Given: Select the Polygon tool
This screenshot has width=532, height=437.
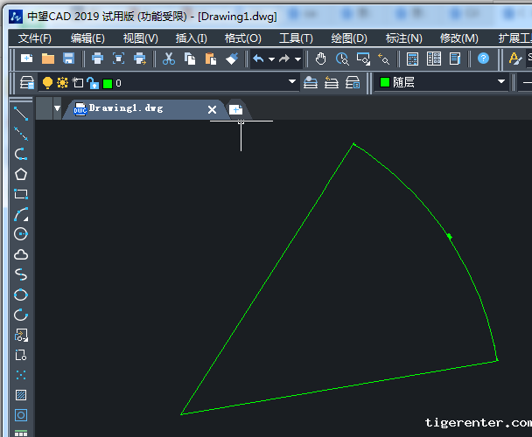Looking at the screenshot, I should pyautogui.click(x=21, y=174).
